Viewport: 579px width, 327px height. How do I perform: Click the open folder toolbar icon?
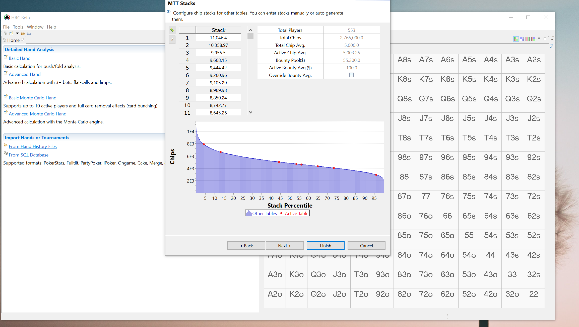pyautogui.click(x=23, y=33)
